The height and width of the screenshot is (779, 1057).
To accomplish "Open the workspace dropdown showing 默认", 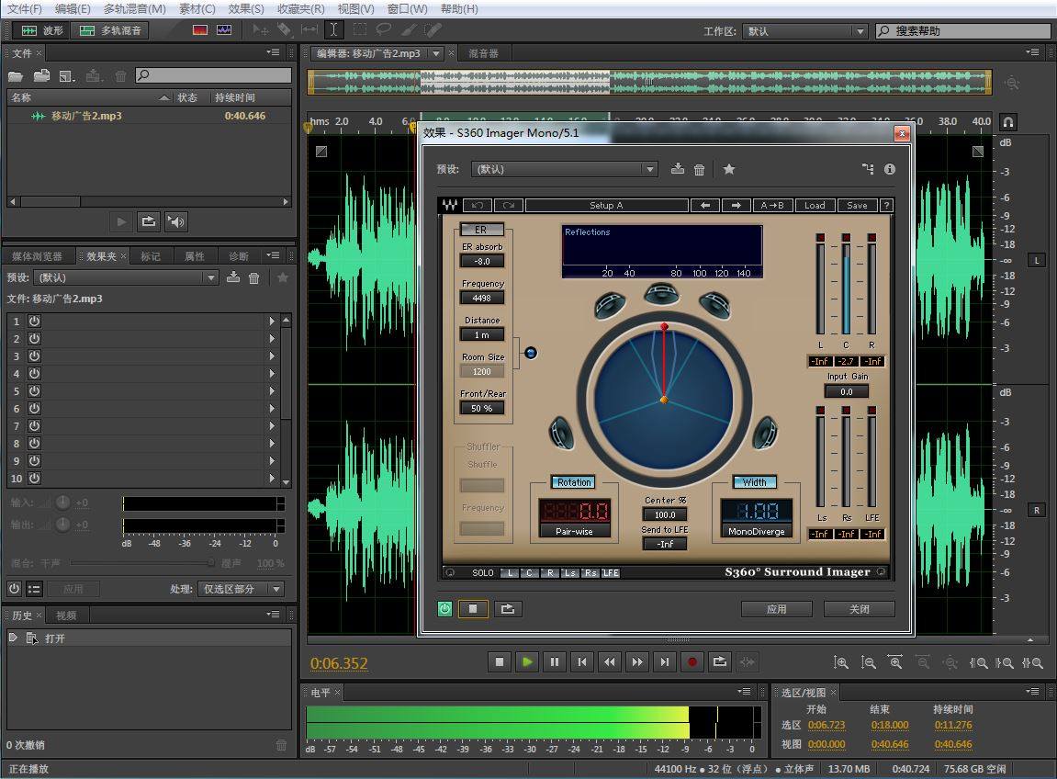I will 804,31.
